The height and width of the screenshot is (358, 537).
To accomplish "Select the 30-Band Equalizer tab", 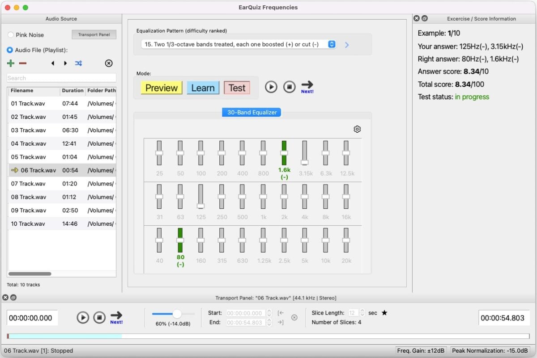I will 251,112.
